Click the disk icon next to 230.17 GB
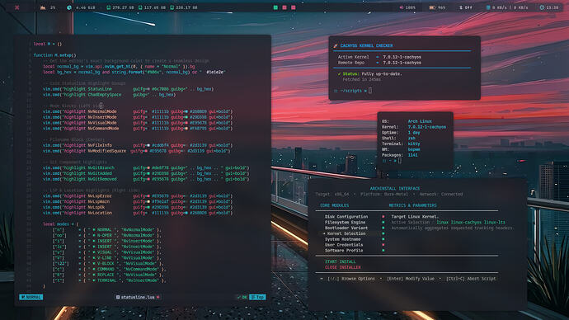The height and width of the screenshot is (320, 569). (x=172, y=7)
